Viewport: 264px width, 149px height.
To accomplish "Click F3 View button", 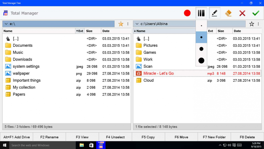I will tap(82, 137).
